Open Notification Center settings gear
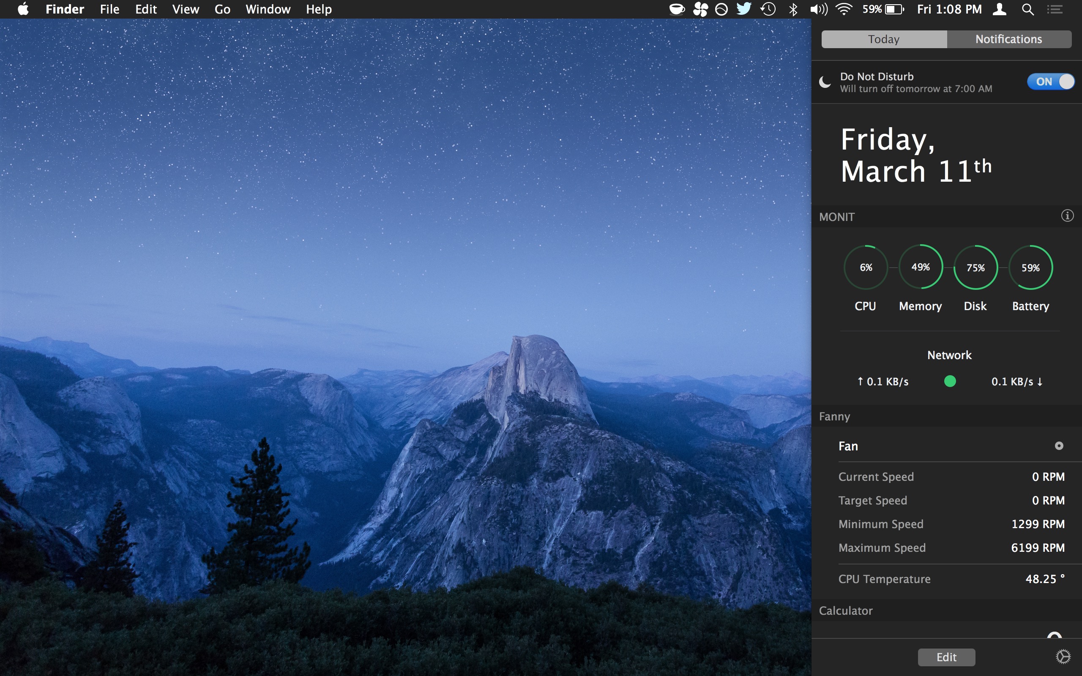 [1063, 656]
